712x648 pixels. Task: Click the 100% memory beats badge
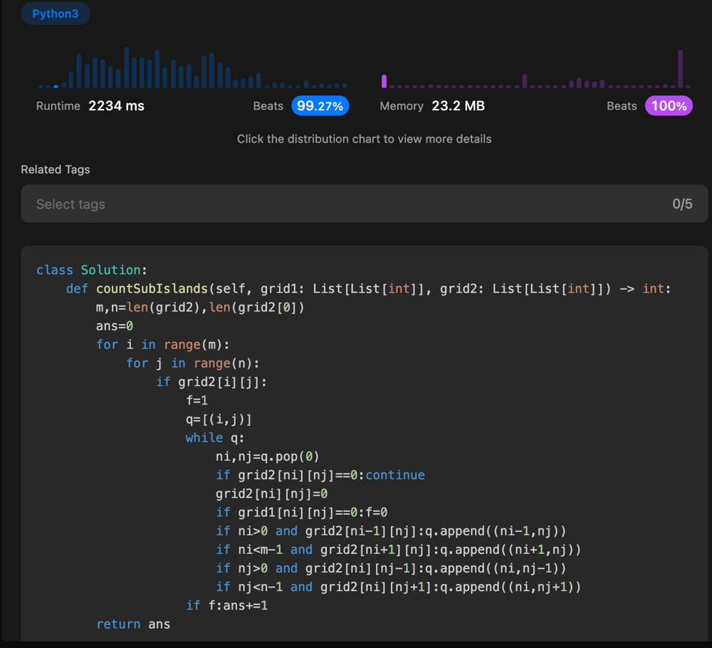[669, 106]
